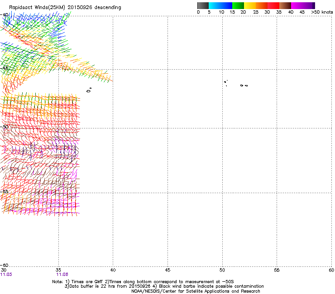The image size is (335, 294).
Task: Click the purple '11:05' time stamp
Action: point(6,275)
